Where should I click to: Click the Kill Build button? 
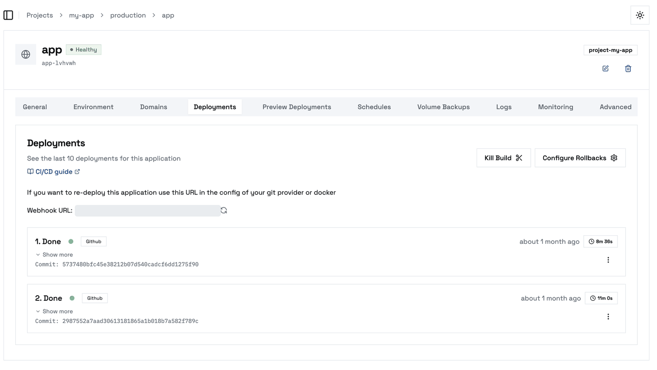(503, 158)
